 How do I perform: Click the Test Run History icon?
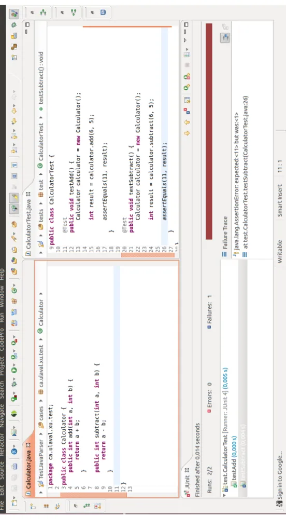point(187,54)
